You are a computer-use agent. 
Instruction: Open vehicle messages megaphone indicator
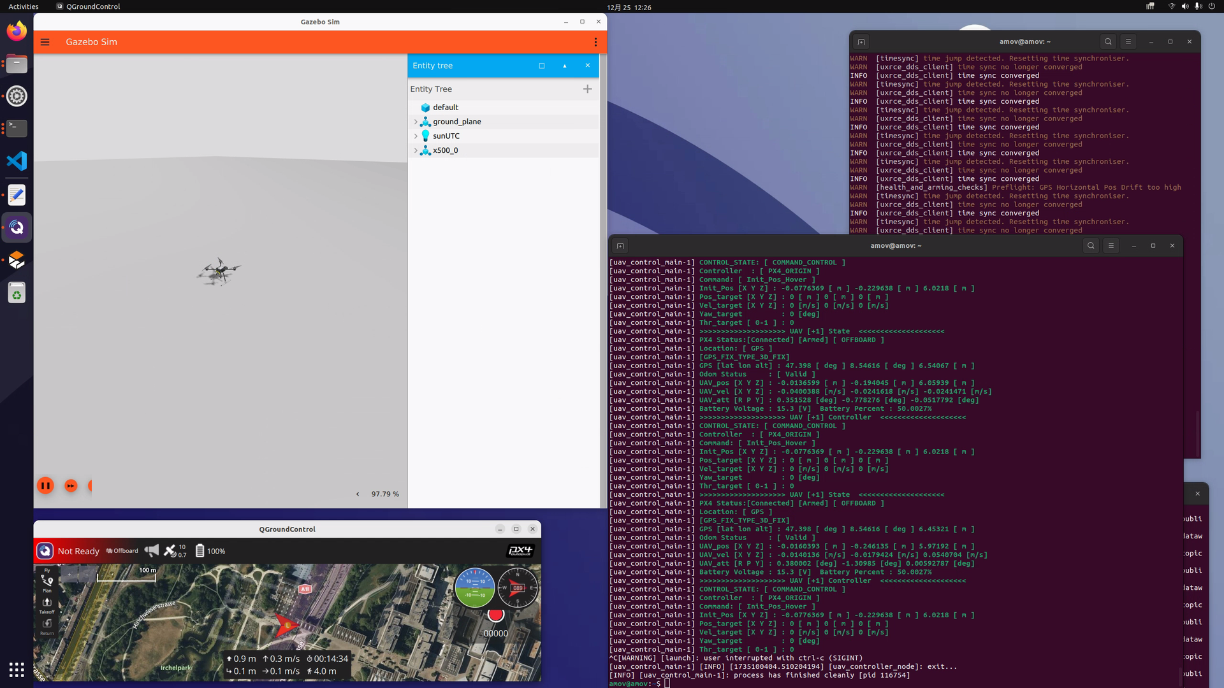click(x=152, y=551)
